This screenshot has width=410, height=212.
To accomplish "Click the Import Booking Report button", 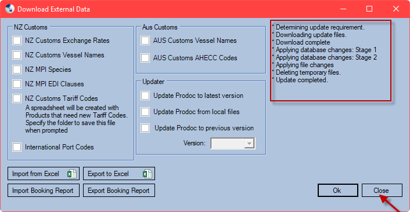I will point(44,191).
